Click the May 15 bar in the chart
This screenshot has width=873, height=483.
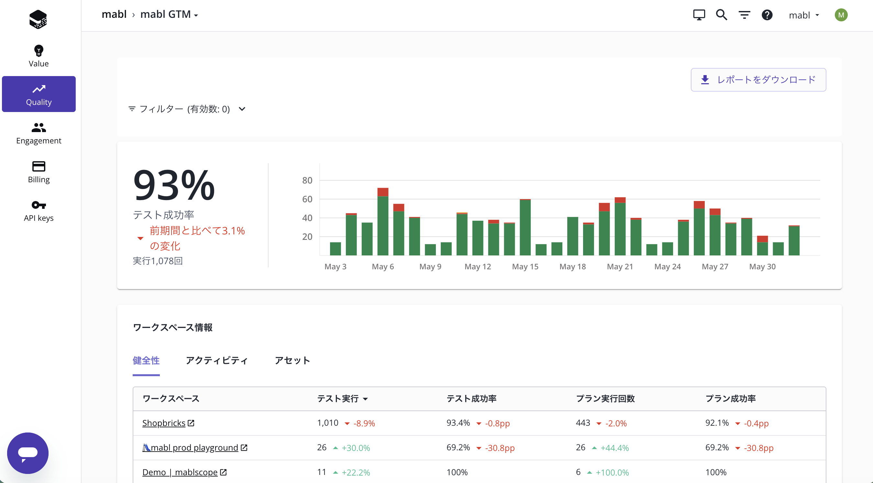(525, 227)
